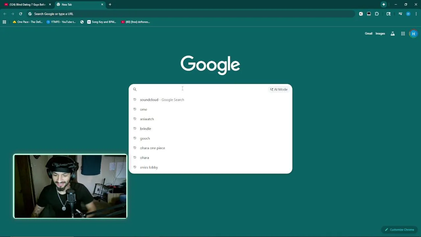This screenshot has width=421, height=237.
Task: Click the Gemini sparkle icon in title bar
Action: 384,5
